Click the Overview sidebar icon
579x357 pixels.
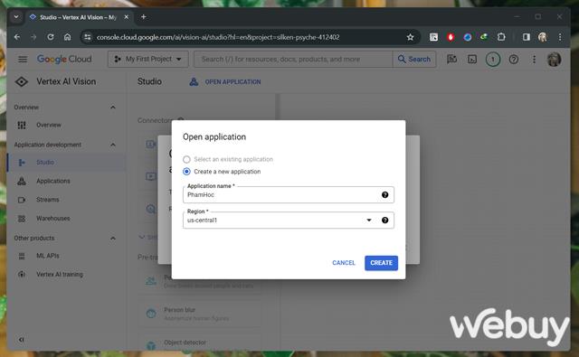[22, 125]
